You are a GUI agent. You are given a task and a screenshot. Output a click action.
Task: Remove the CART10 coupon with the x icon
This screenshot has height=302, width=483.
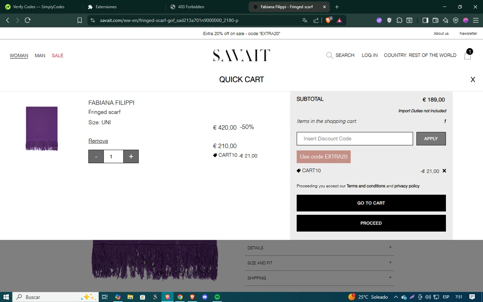[x=444, y=171]
